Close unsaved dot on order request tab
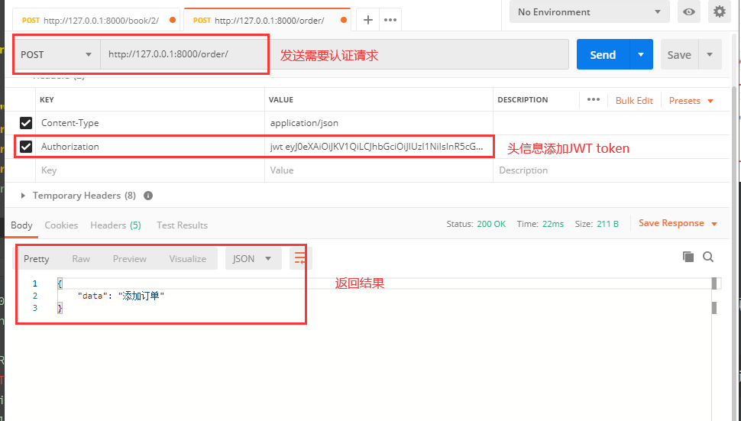The image size is (741, 421). click(x=344, y=20)
